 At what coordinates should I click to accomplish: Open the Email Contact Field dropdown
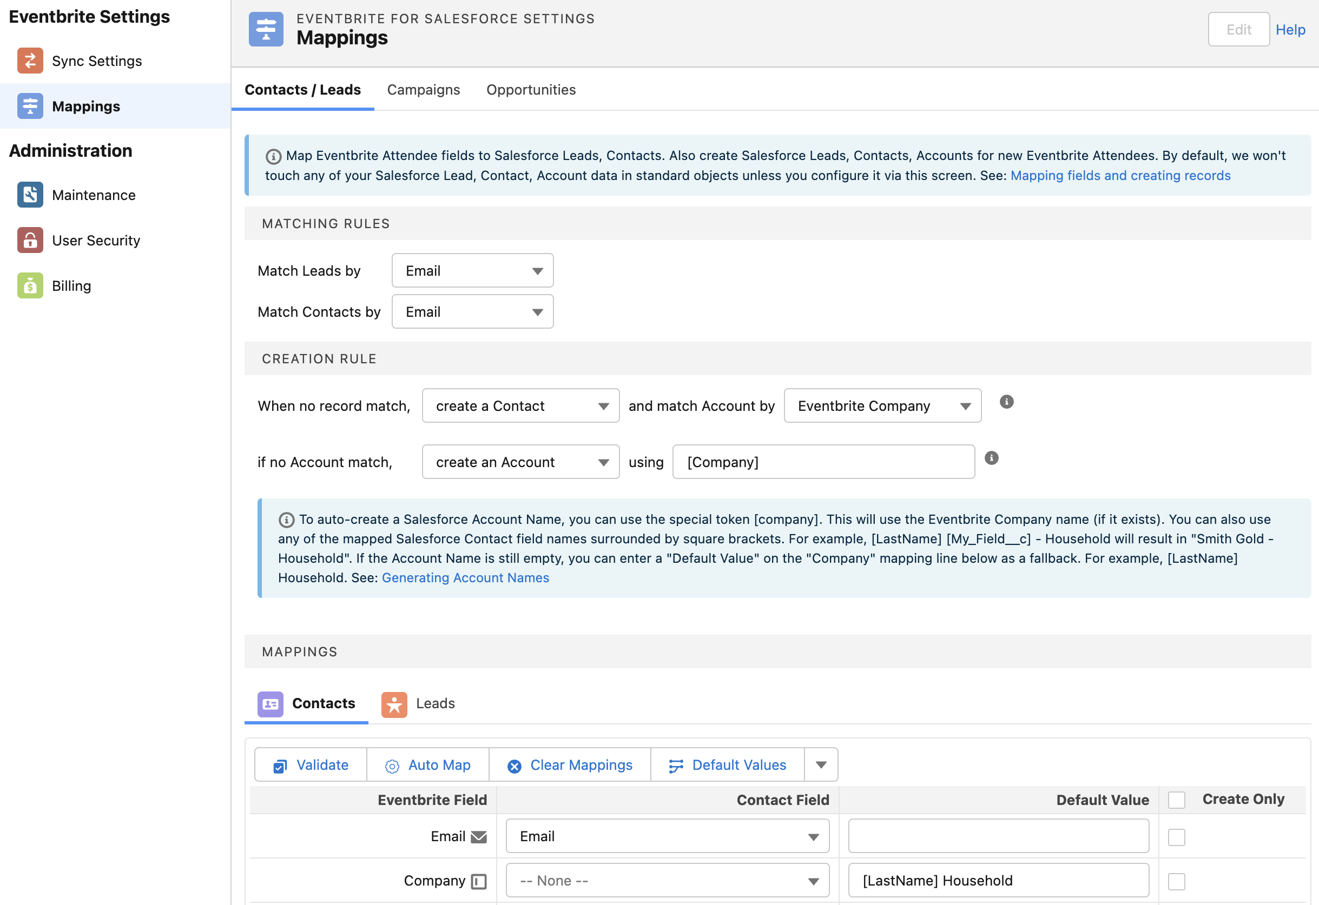[x=667, y=836]
